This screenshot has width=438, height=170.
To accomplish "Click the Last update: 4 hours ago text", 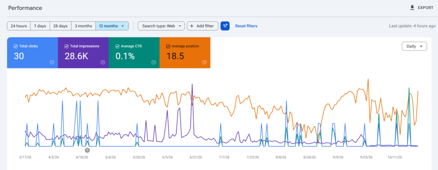I will [x=412, y=26].
